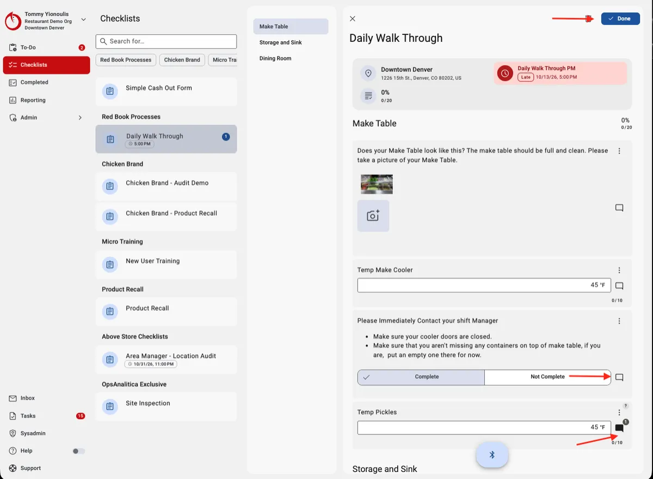Viewport: 653px width, 479px height.
Task: Open the Chicken Brand - Audit Demo checklist
Action: [167, 186]
